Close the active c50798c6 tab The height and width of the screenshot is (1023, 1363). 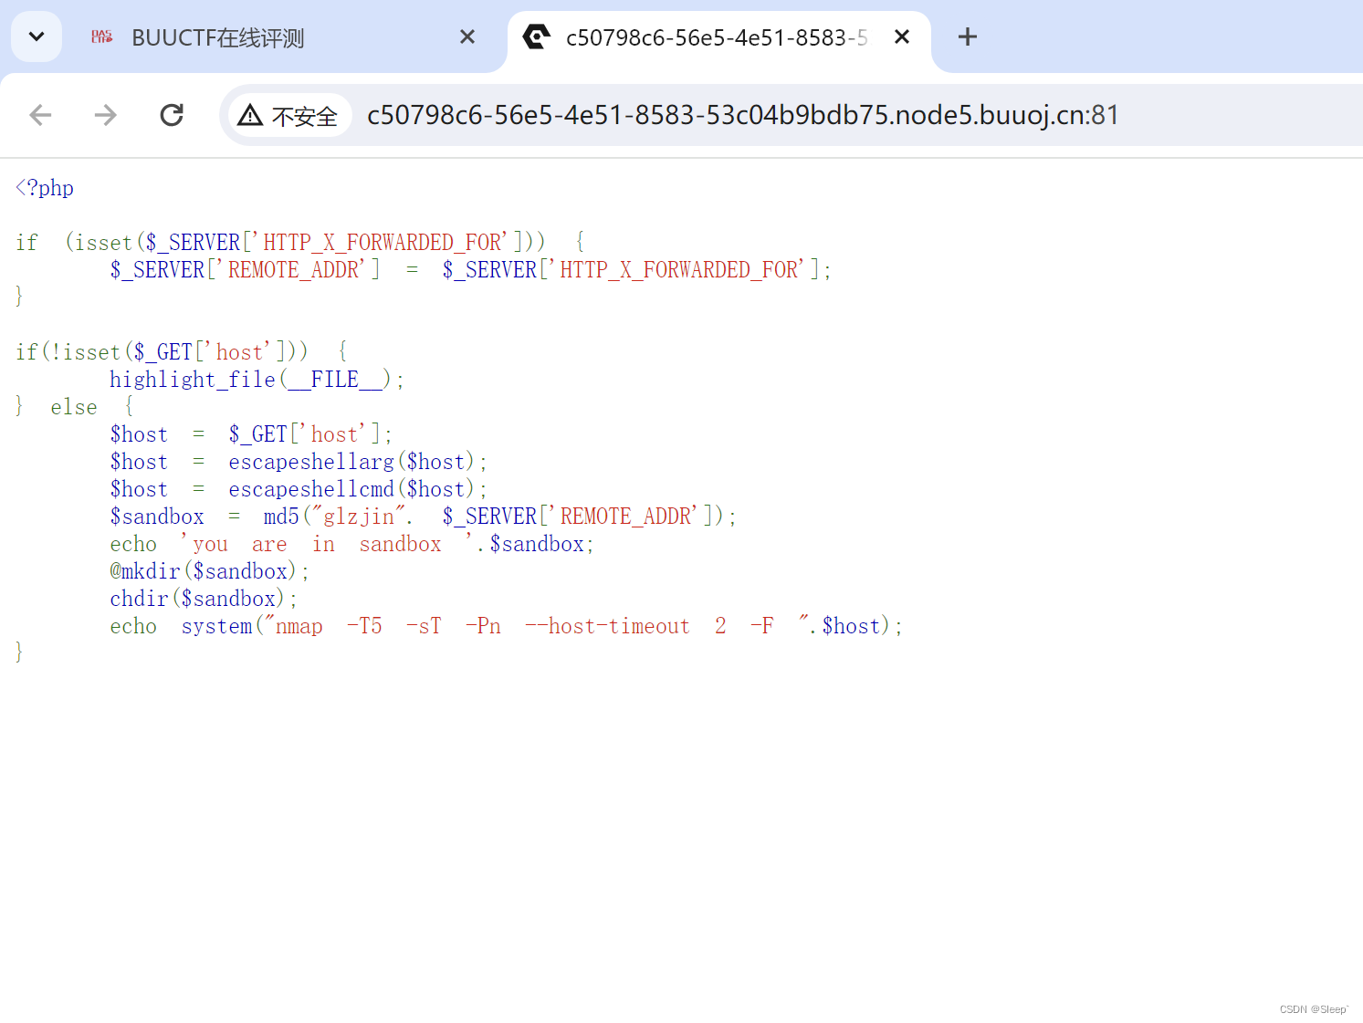[902, 37]
